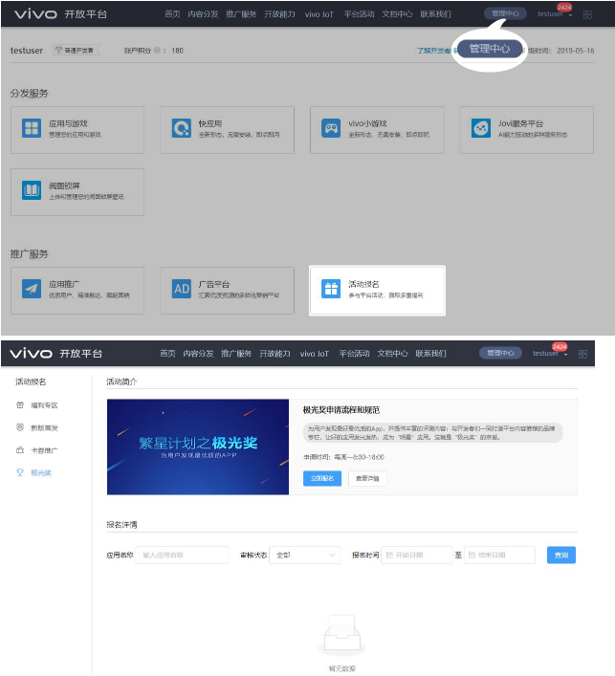The height and width of the screenshot is (676, 615).
Task: Open 平台活动 in the 活动报名 page header
Action: pos(354,354)
